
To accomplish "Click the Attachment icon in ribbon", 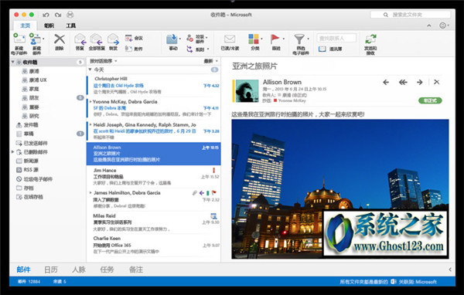I will tap(128, 49).
